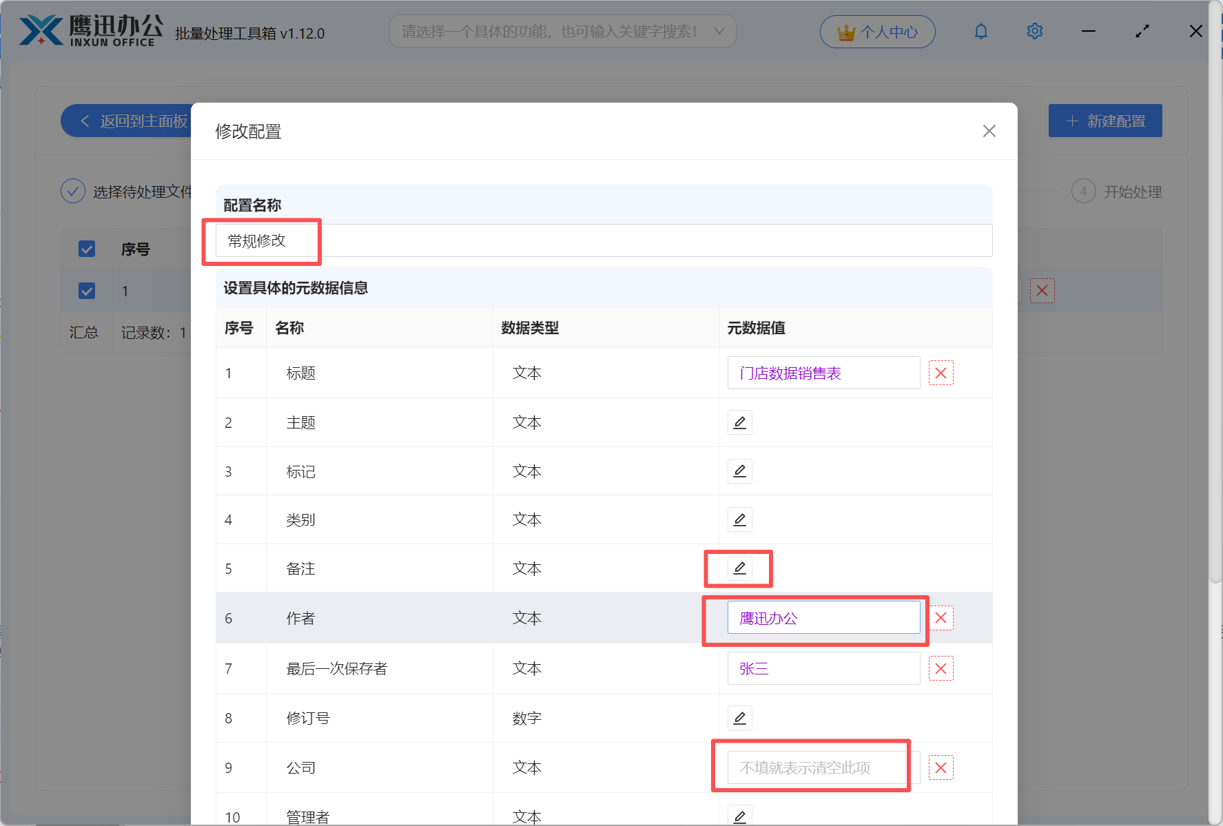Toggle the header select-all checkbox
The height and width of the screenshot is (826, 1223).
[x=87, y=249]
